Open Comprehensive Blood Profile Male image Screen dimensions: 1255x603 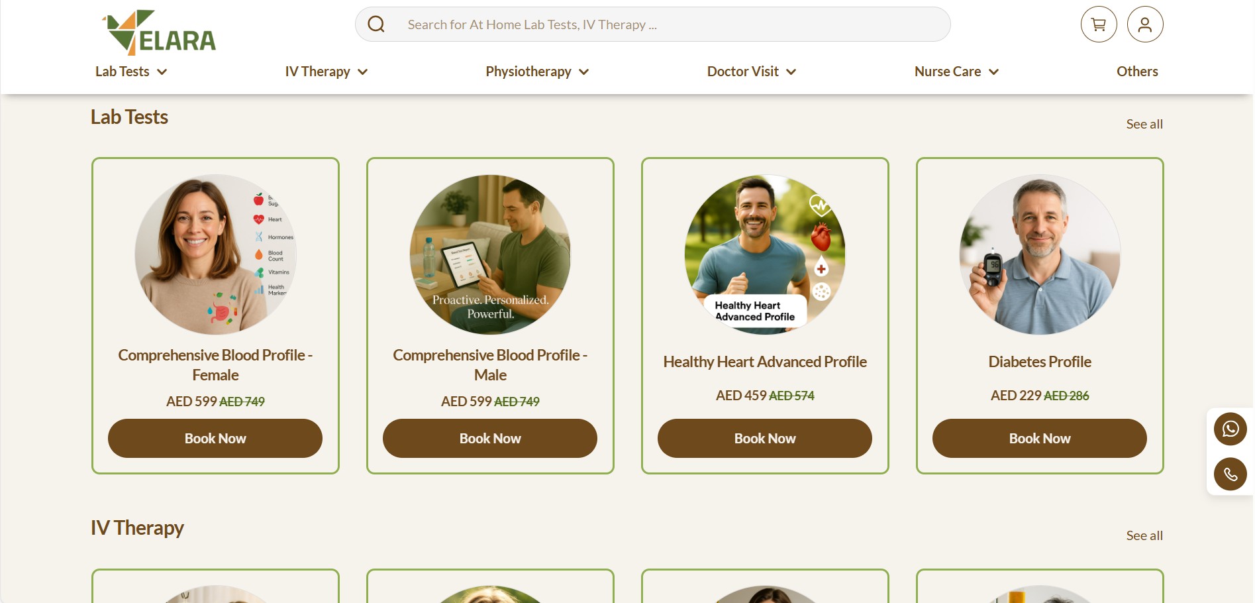[490, 254]
